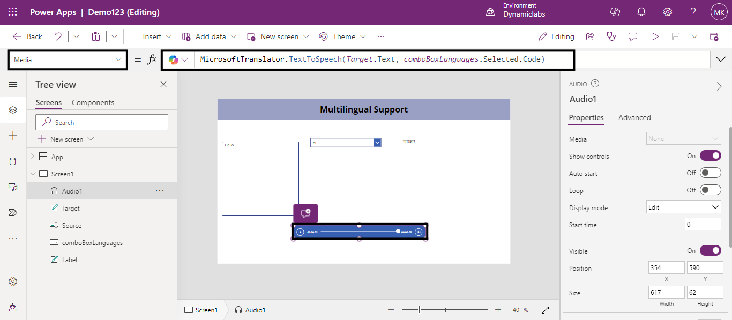Turn on the Loop toggle

(x=710, y=190)
